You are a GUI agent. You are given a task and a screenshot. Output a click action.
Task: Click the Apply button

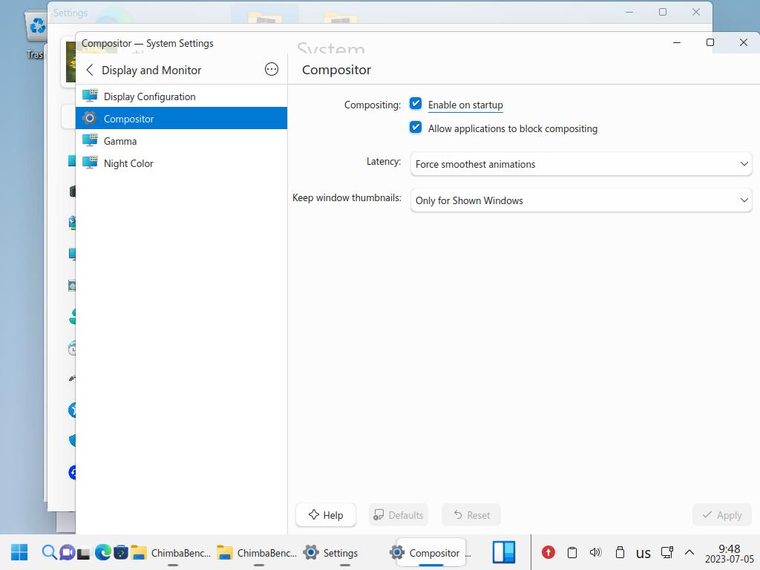coord(721,515)
